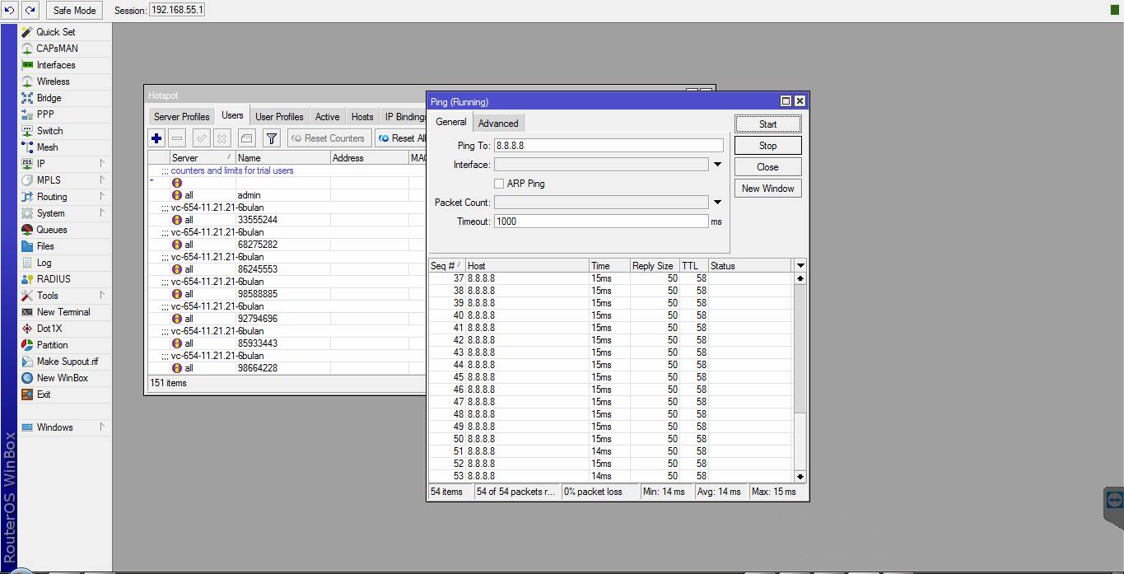Sort ping results by Seq # column
This screenshot has width=1124, height=574.
446,266
